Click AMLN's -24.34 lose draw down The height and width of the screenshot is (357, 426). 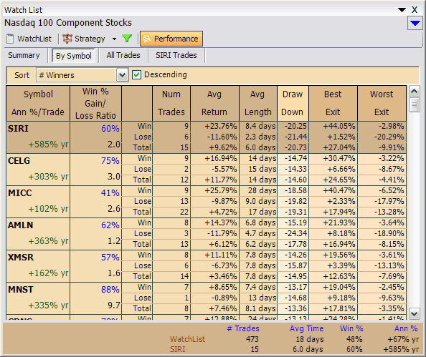click(x=295, y=233)
